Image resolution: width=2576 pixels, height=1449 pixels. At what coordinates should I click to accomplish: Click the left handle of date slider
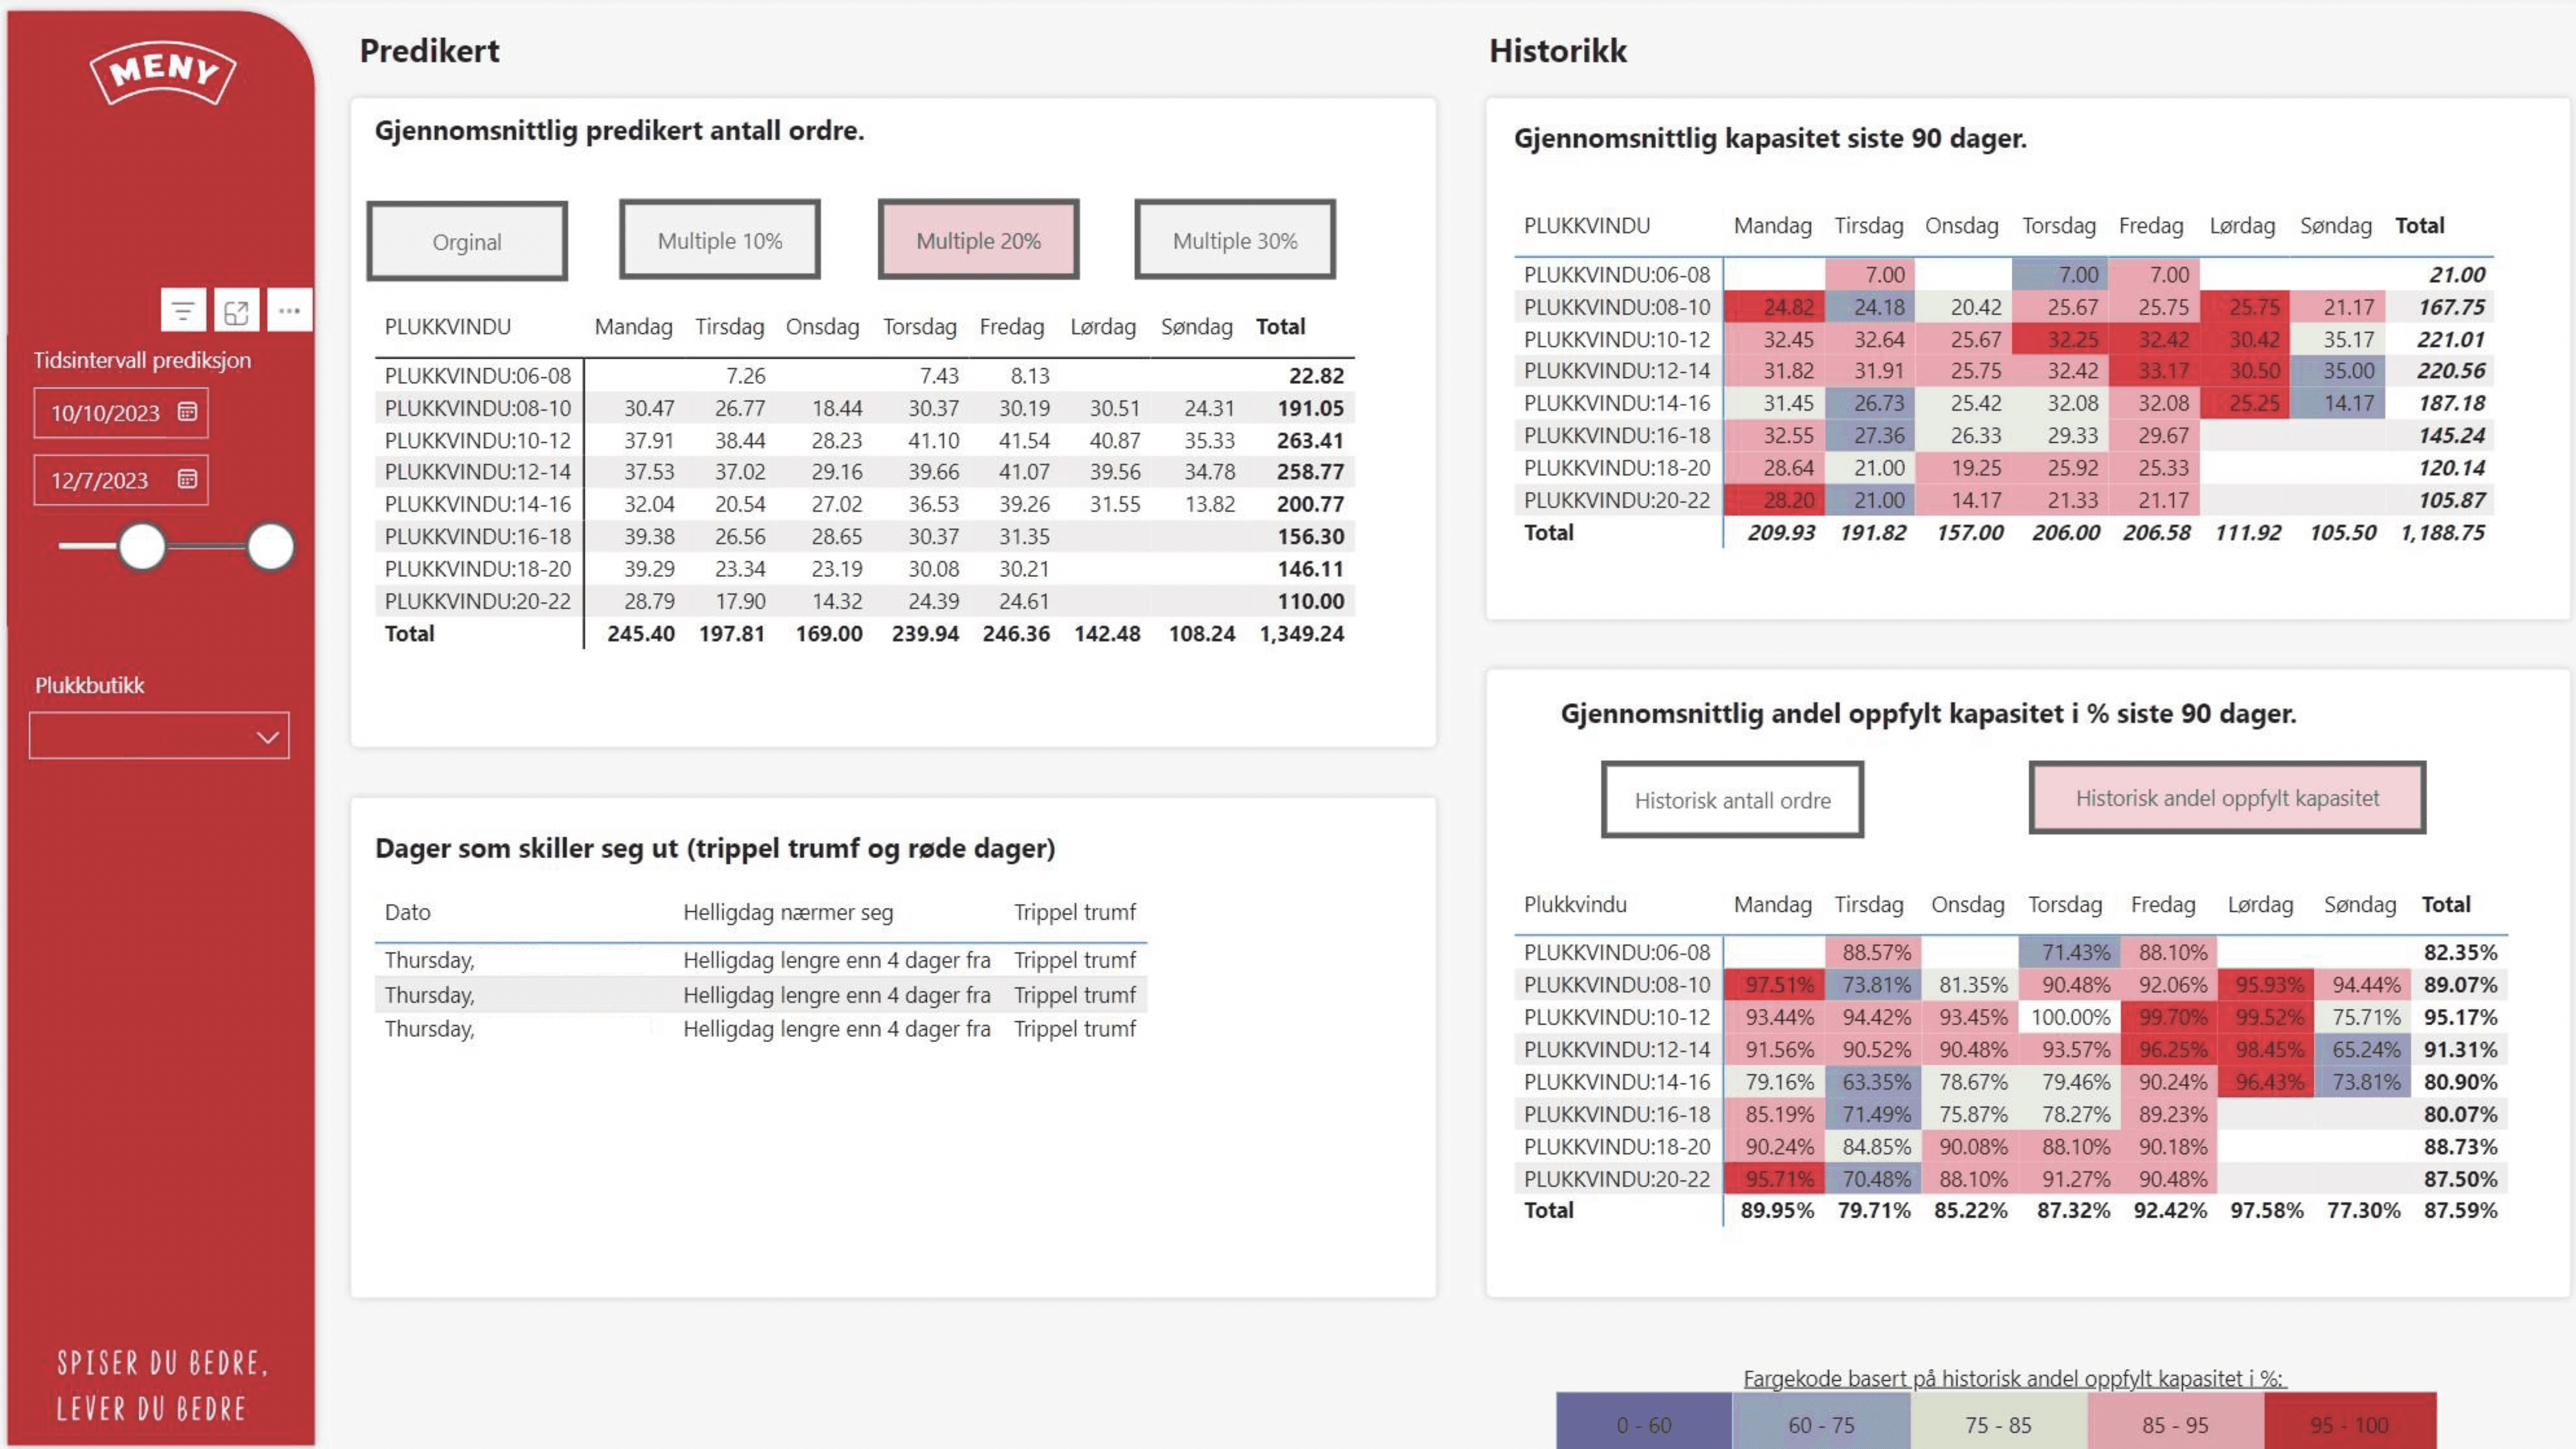142,547
